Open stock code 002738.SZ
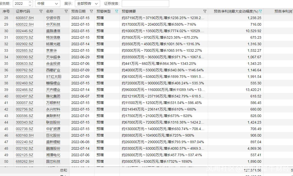Image resolution: width=293 pixels, height=176 pixels. 24,129
